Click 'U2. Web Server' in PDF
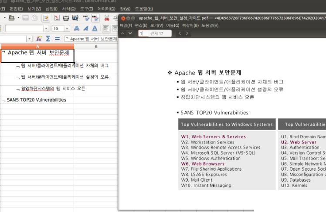The width and height of the screenshot is (326, 212). (x=299, y=142)
